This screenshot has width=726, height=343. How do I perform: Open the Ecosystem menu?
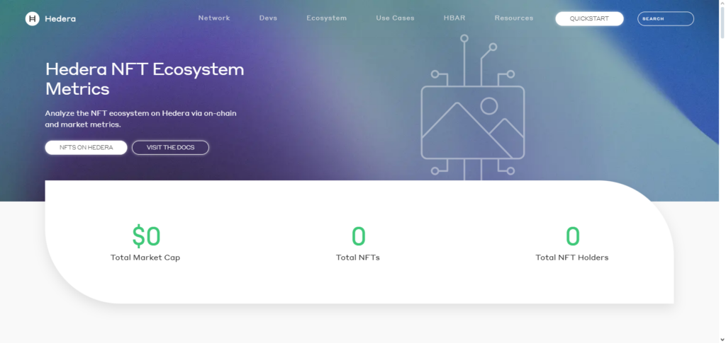click(326, 18)
